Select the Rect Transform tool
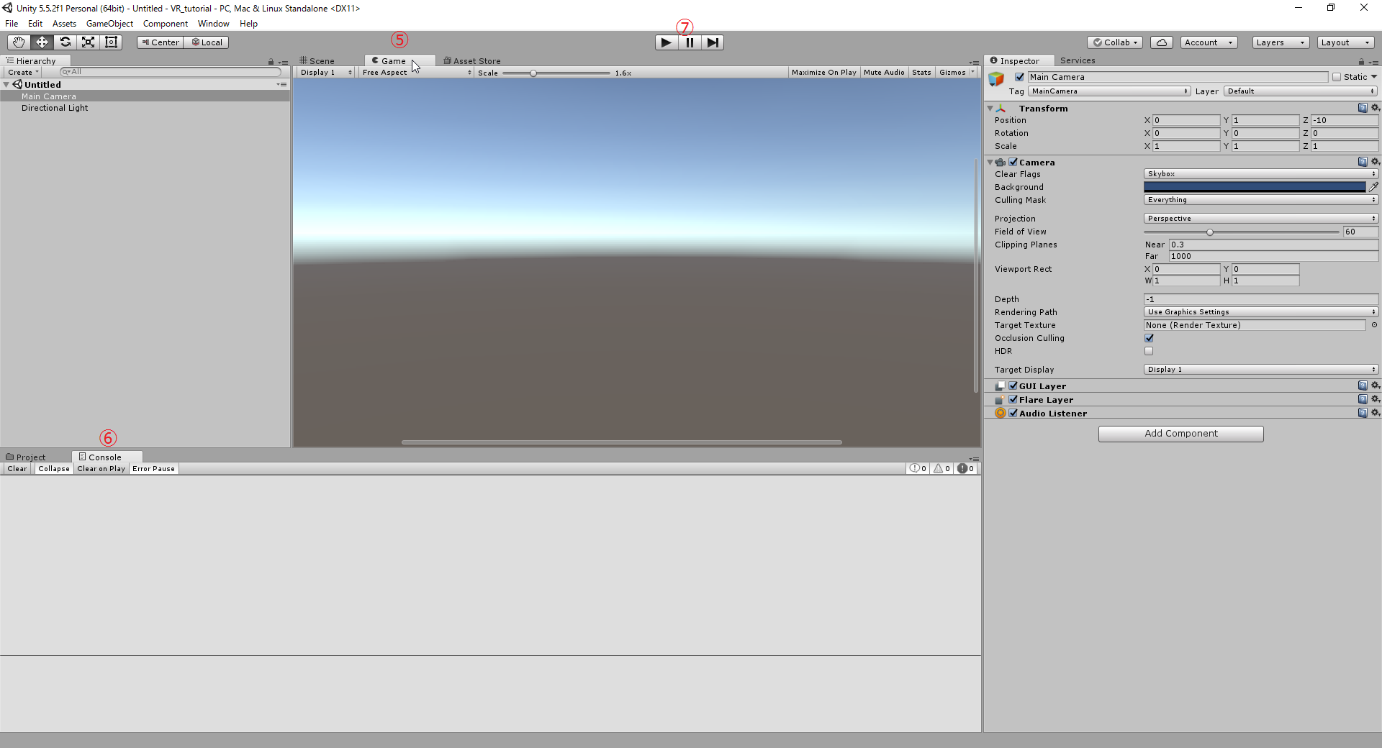 coord(111,42)
